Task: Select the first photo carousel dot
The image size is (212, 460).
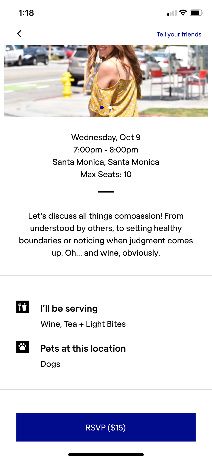Action: click(102, 108)
